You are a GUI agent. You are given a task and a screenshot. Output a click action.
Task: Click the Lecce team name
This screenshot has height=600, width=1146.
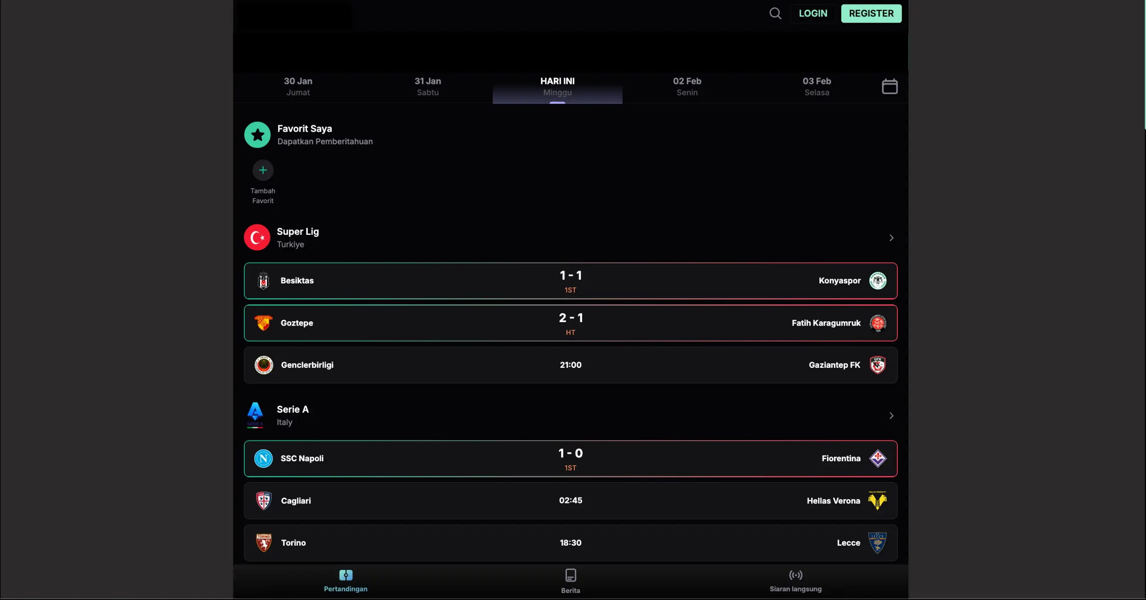[848, 543]
